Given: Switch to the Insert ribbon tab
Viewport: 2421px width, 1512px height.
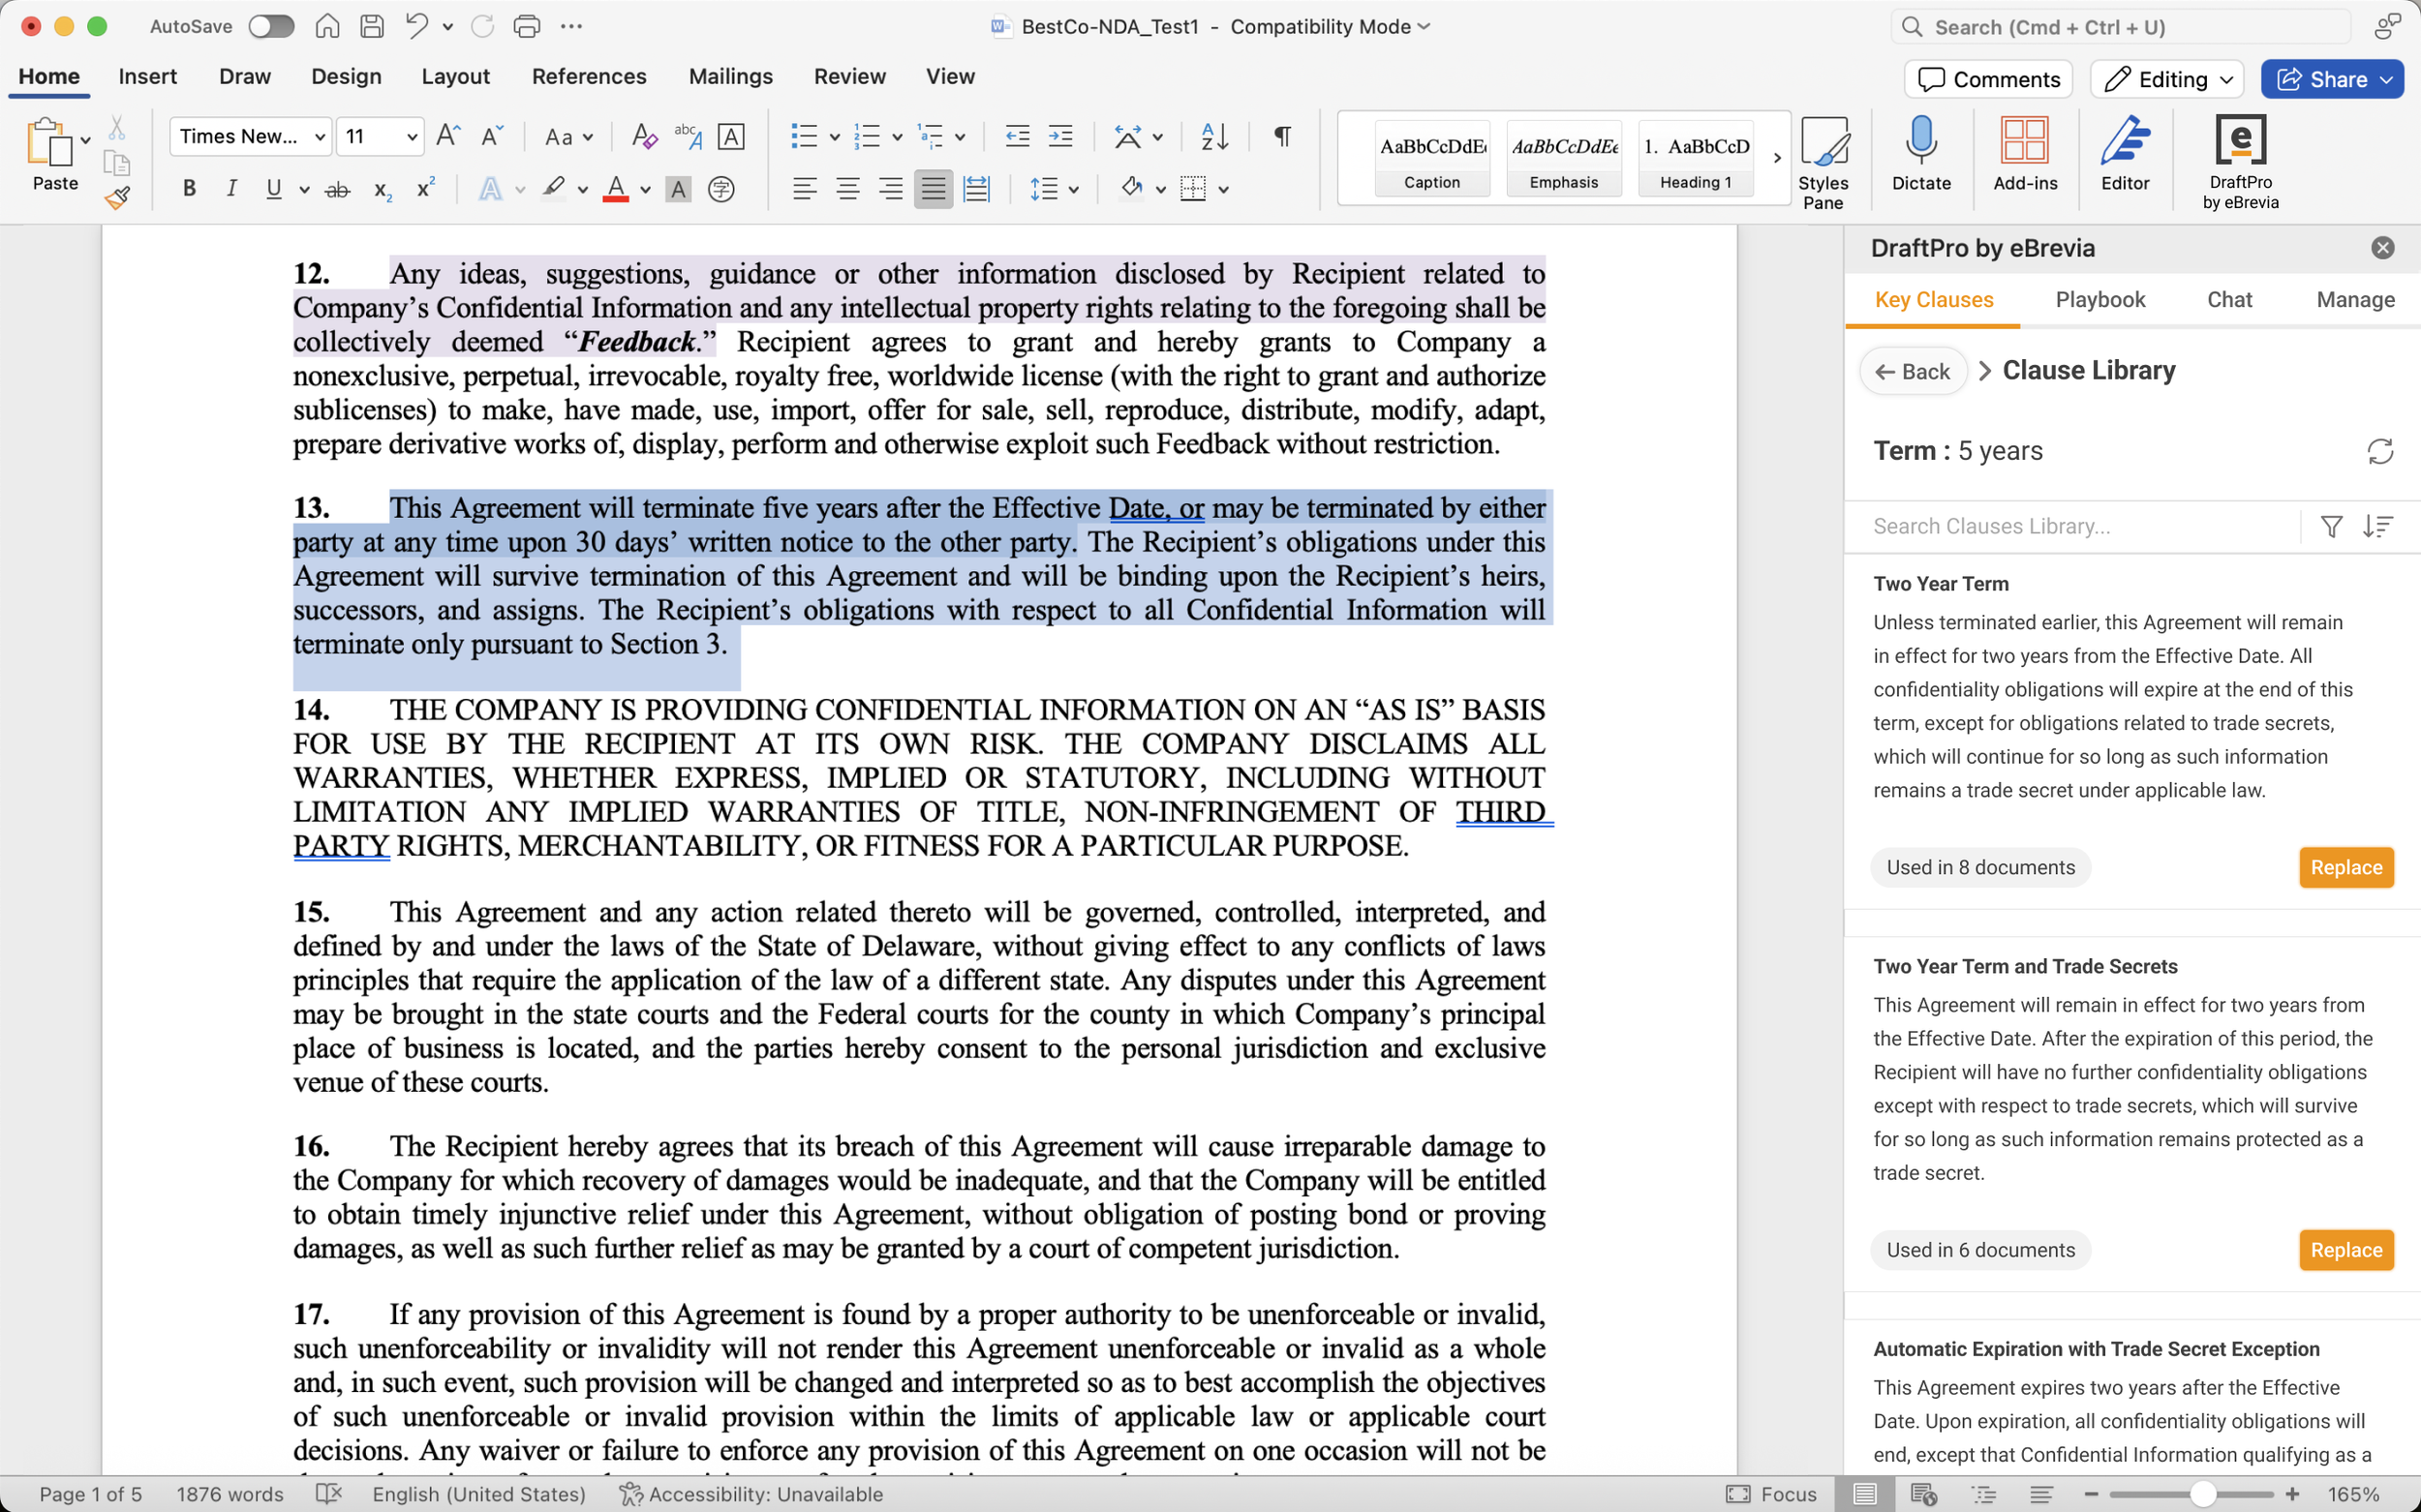Looking at the screenshot, I should tap(147, 76).
